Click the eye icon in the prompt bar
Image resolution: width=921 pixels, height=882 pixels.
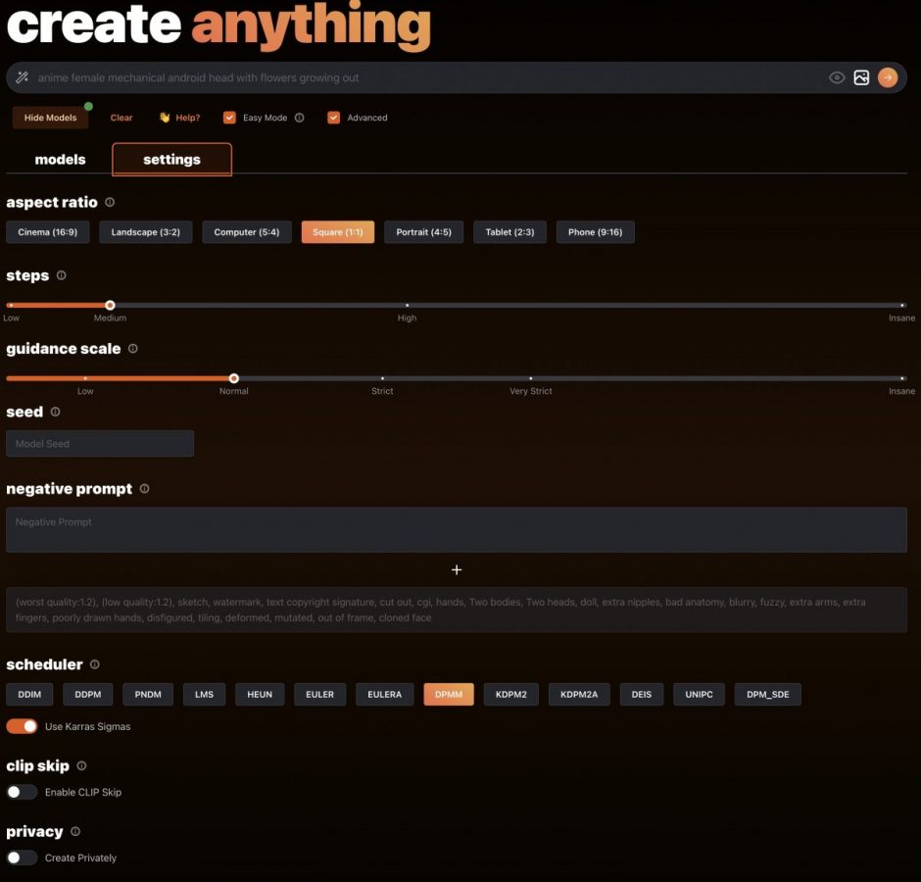click(836, 76)
